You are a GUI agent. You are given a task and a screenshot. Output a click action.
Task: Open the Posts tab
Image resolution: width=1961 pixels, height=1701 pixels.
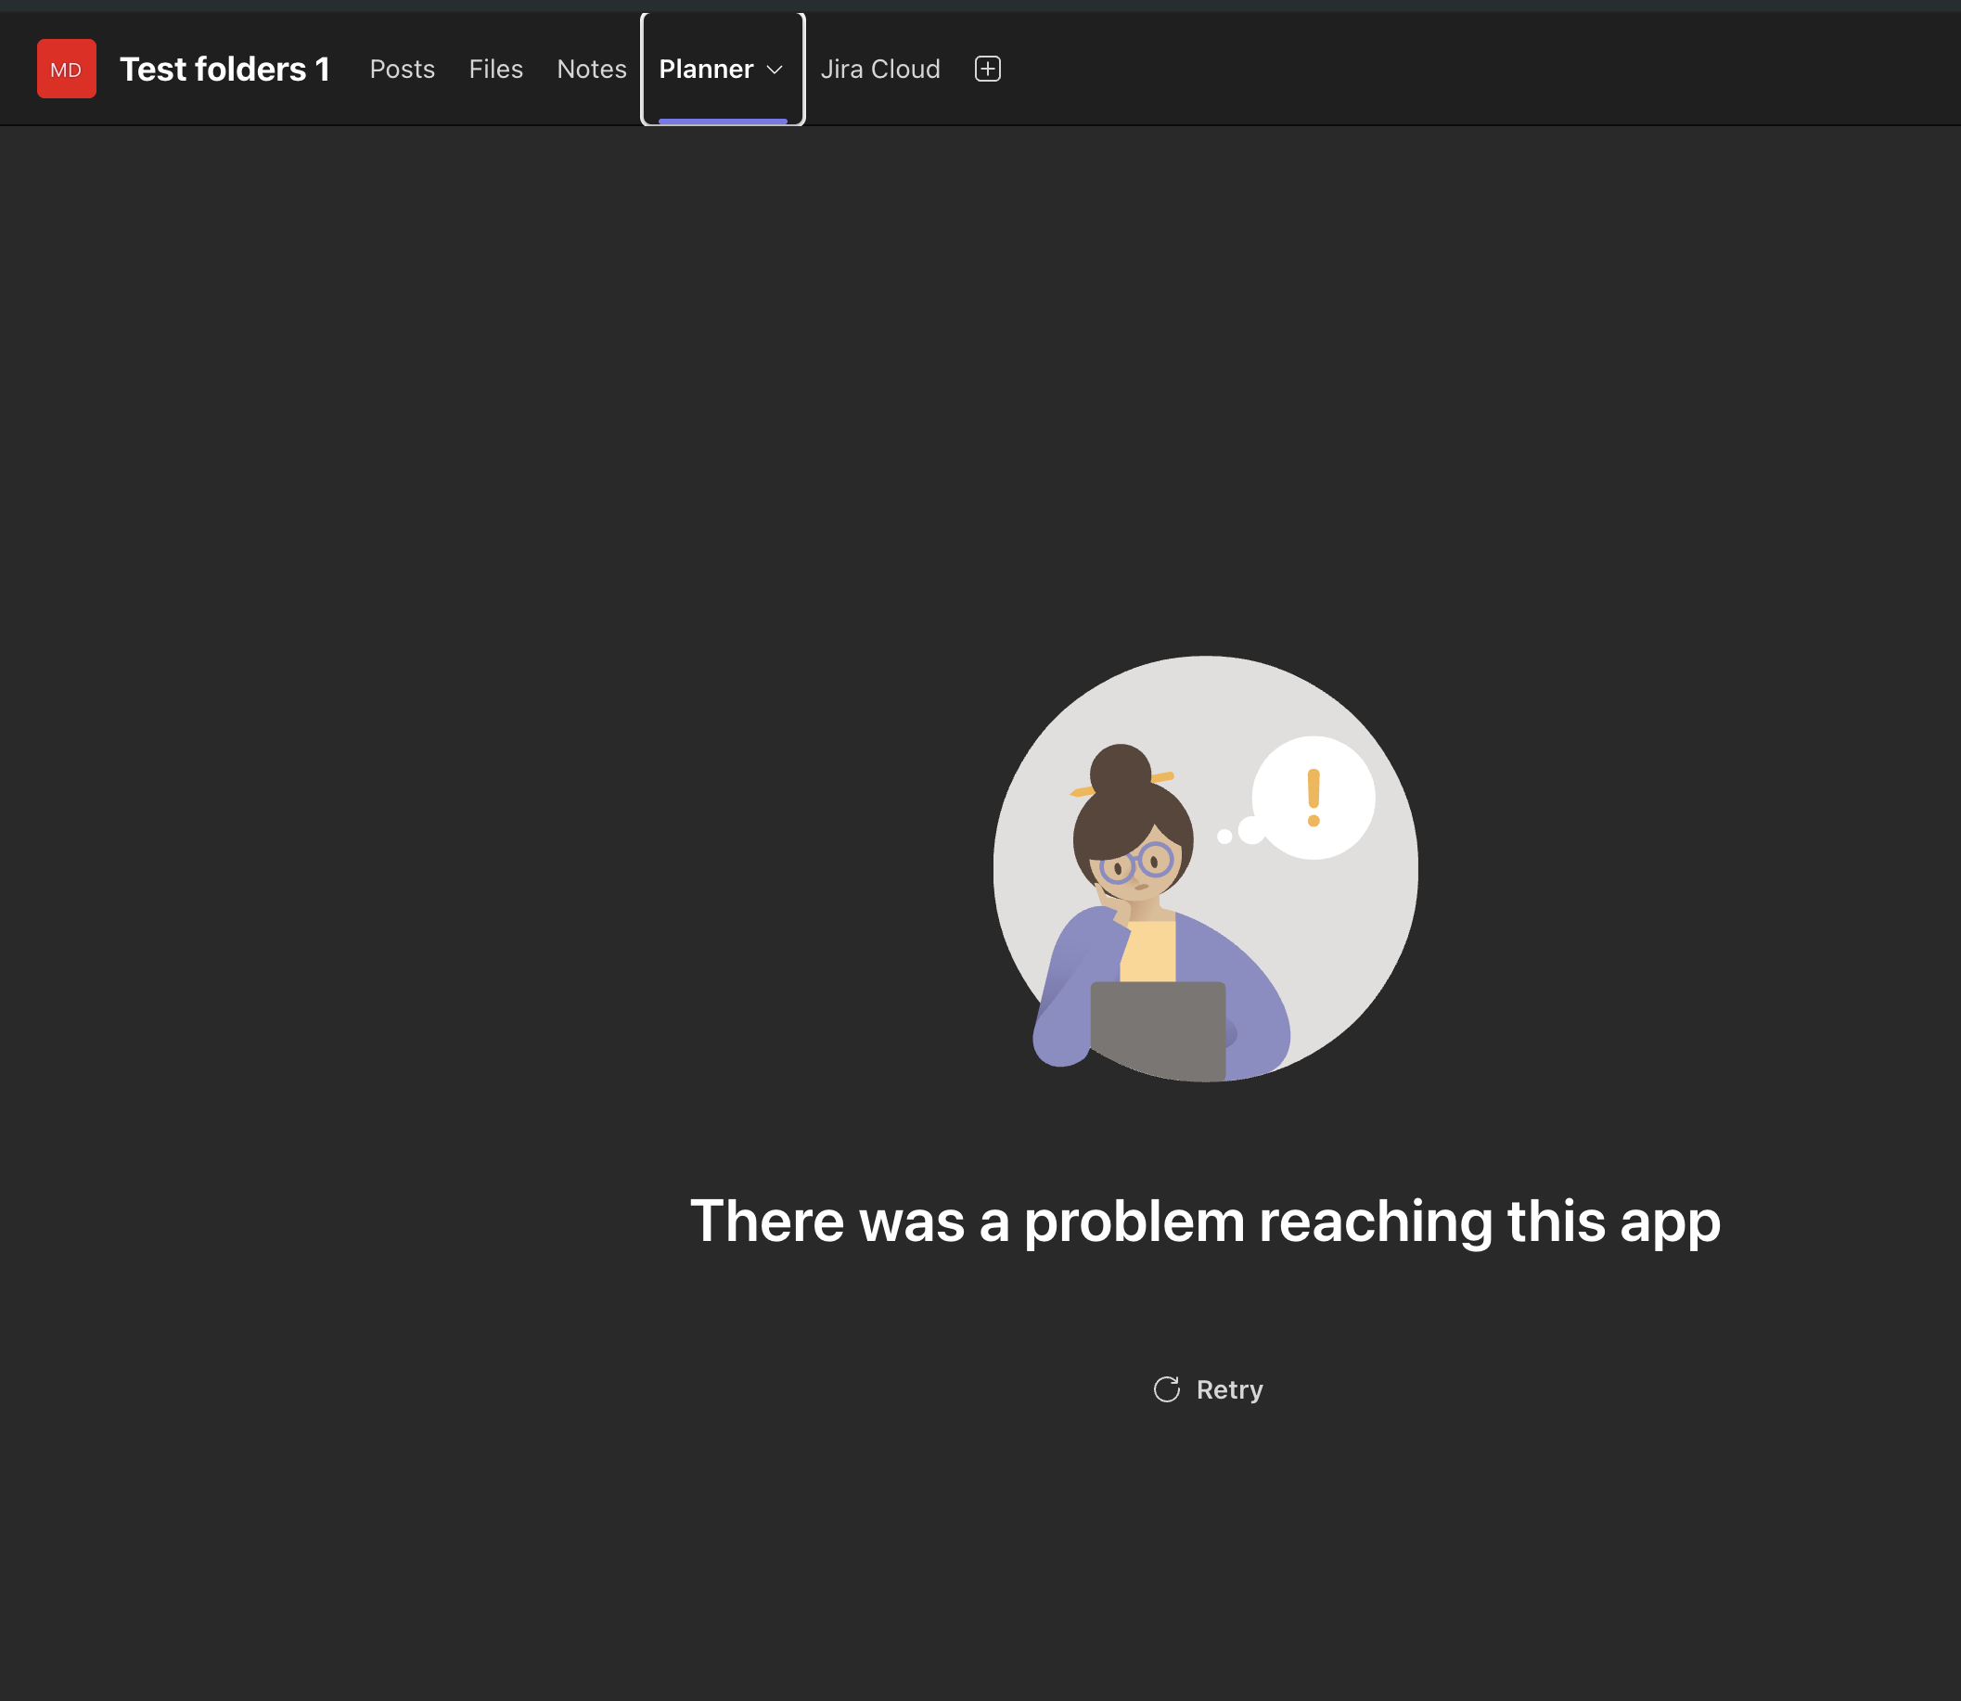click(x=403, y=70)
